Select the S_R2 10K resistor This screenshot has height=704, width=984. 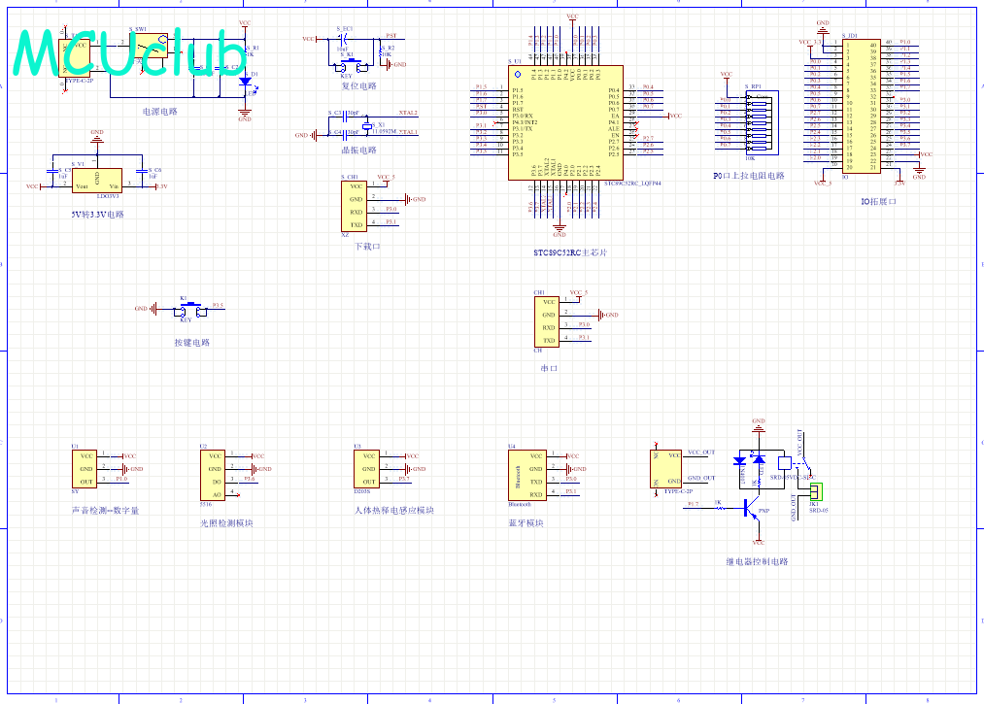(x=382, y=54)
